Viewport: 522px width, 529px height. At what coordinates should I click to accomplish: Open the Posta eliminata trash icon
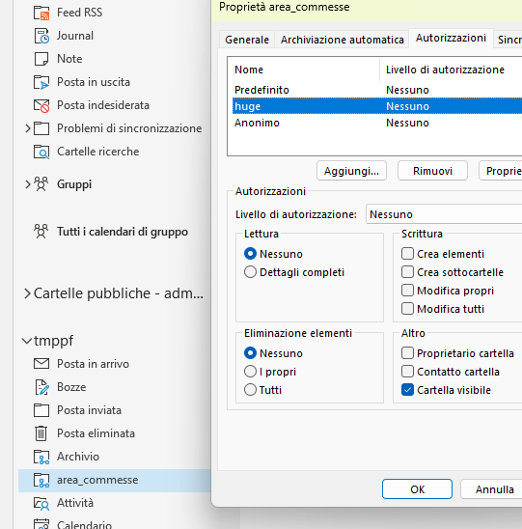[x=41, y=433]
